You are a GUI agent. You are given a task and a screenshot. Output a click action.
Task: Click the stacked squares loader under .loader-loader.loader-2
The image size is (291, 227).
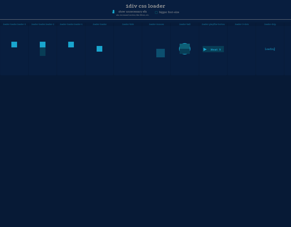(43, 49)
